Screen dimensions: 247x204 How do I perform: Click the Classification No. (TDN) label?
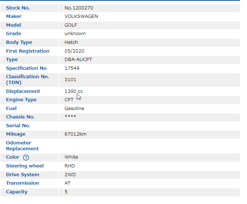[27, 80]
